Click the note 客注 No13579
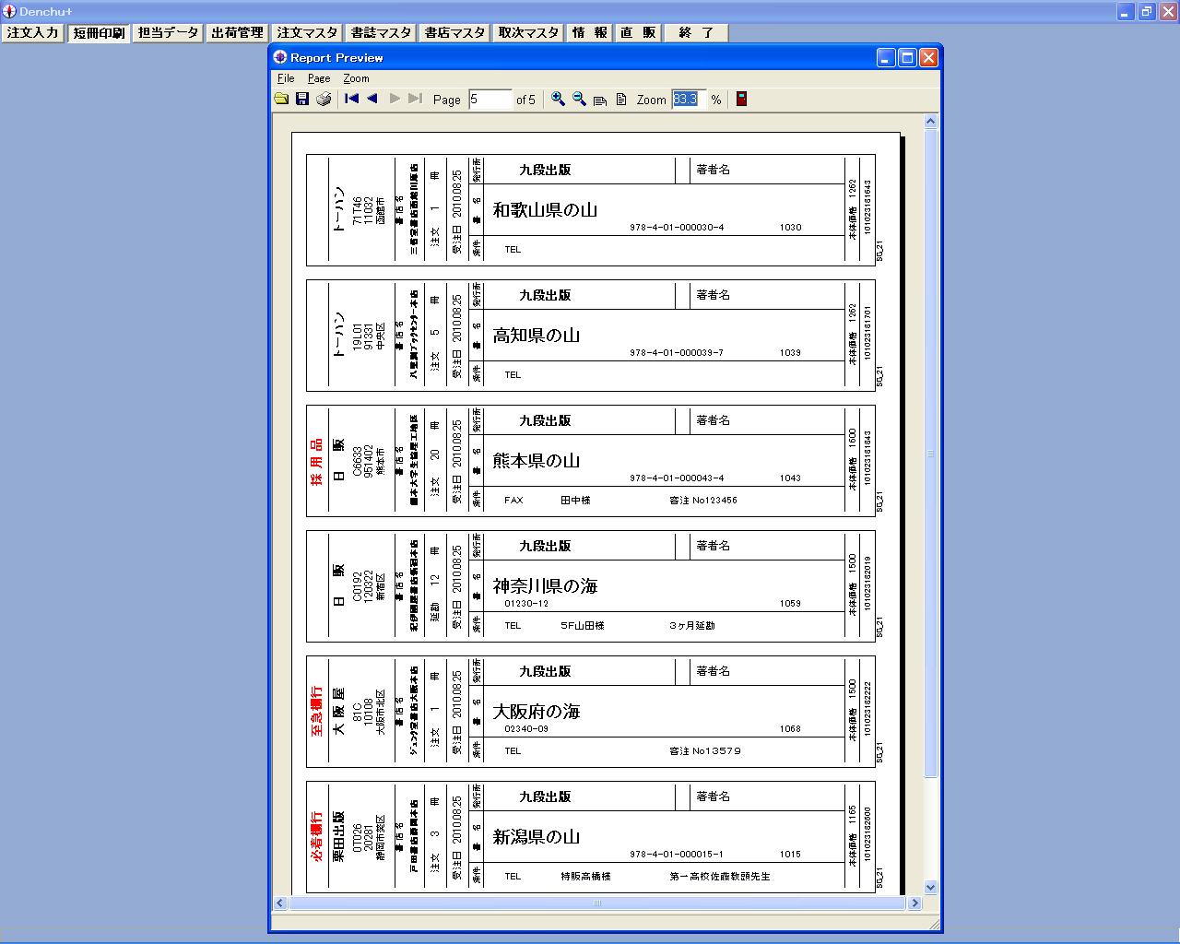The height and width of the screenshot is (944, 1180). pos(705,751)
